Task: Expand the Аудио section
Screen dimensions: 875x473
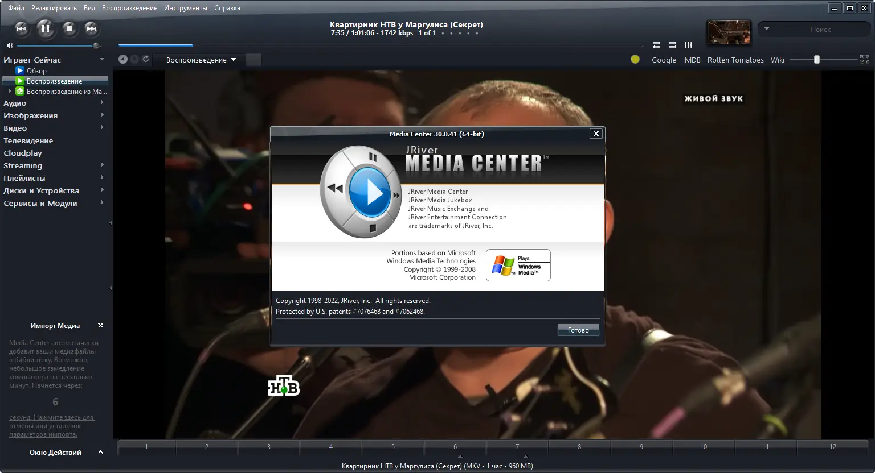Action: (x=102, y=102)
